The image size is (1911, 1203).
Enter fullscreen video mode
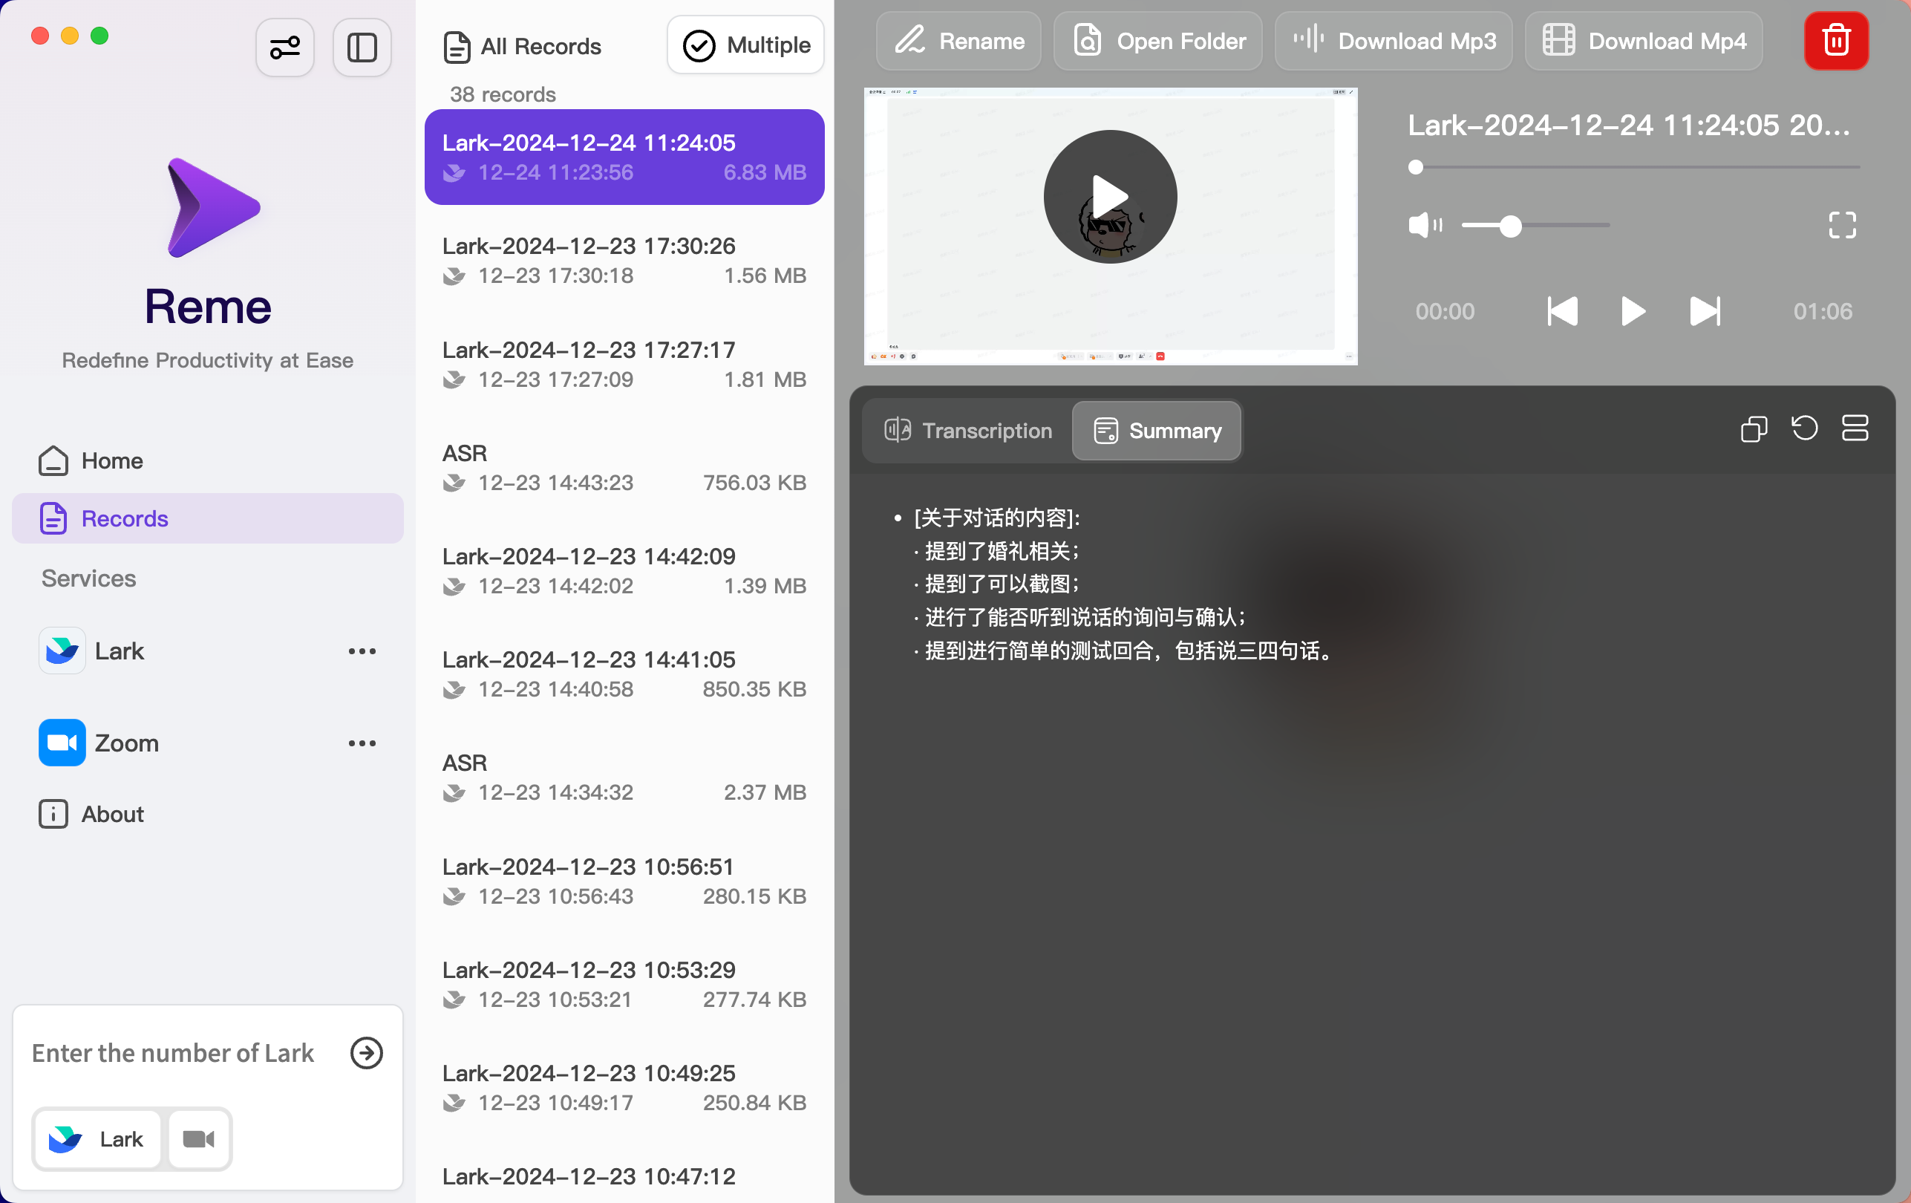pos(1842,225)
